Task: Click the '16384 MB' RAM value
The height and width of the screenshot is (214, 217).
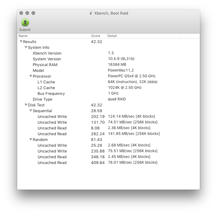Action: [x=117, y=65]
